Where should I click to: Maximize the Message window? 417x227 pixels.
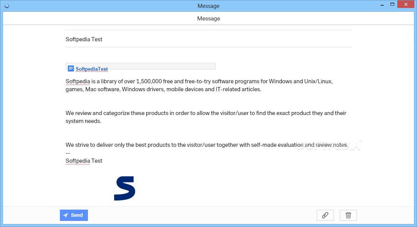tap(392, 4)
